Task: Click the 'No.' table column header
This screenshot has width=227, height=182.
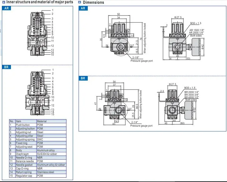Action: 12,121
